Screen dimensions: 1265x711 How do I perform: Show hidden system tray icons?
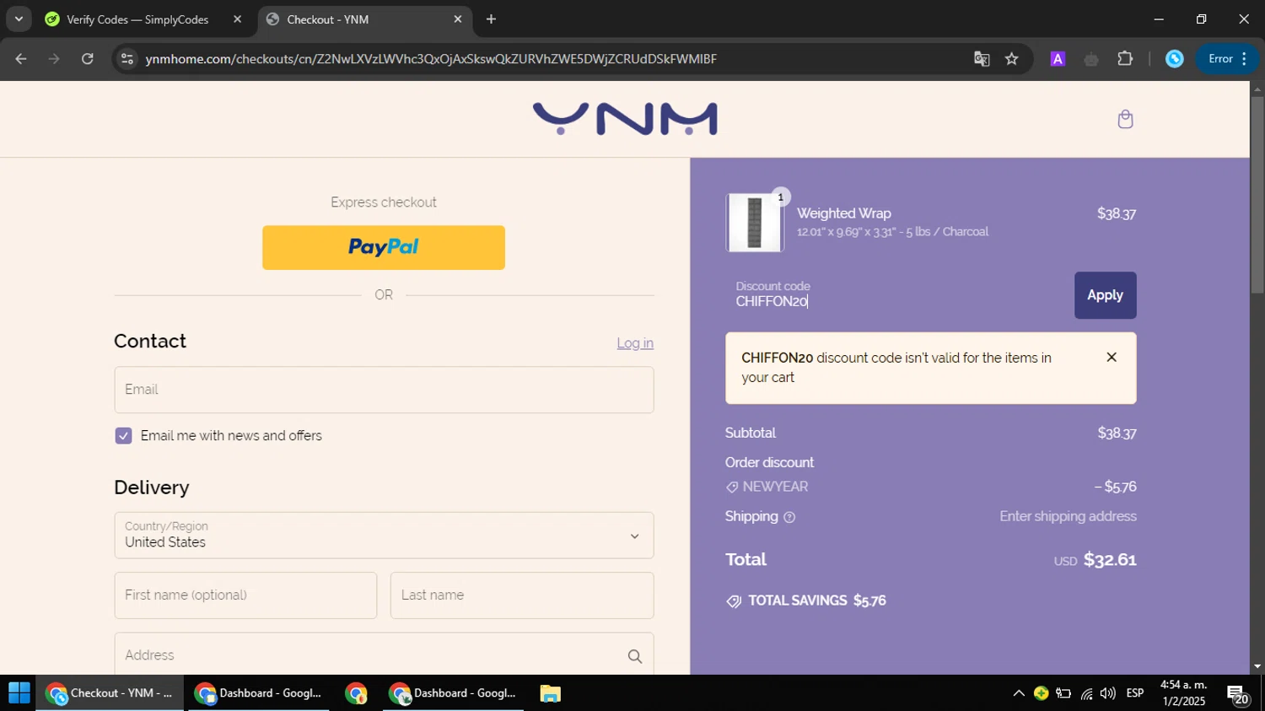1019,693
